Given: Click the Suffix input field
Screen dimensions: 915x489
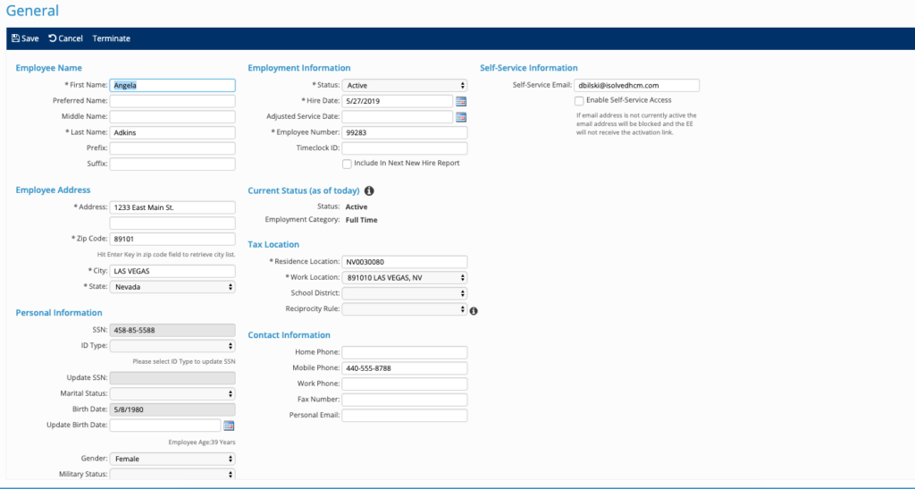Looking at the screenshot, I should click(x=172, y=164).
